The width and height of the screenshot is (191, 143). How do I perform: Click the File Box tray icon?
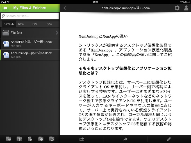tap(6, 33)
